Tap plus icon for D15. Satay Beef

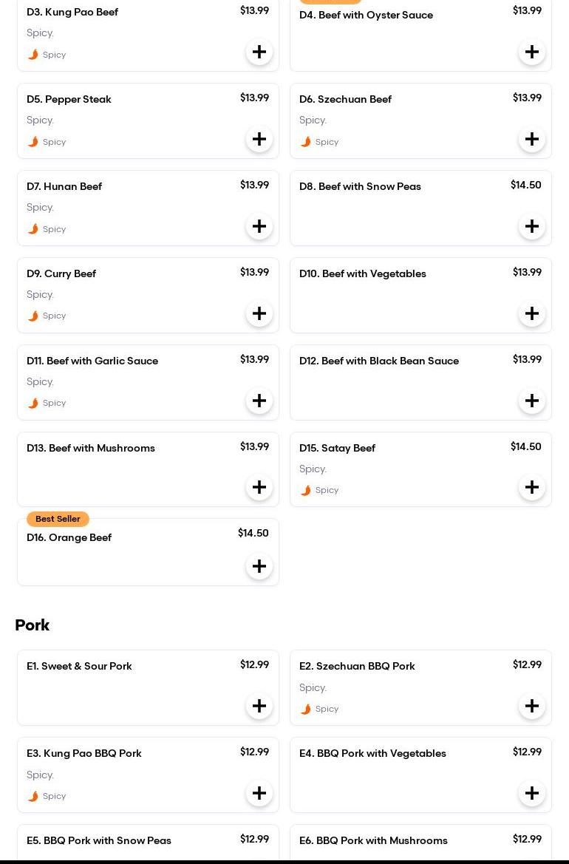[532, 487]
